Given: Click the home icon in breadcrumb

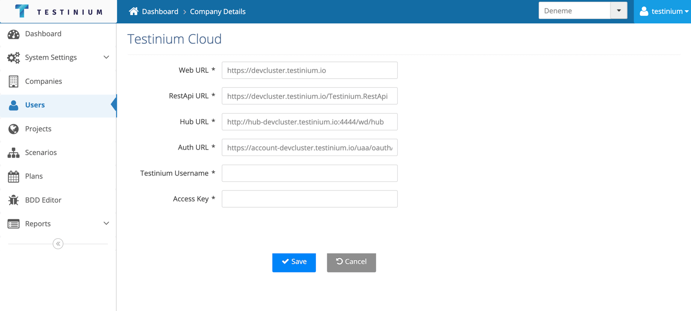Looking at the screenshot, I should point(134,11).
